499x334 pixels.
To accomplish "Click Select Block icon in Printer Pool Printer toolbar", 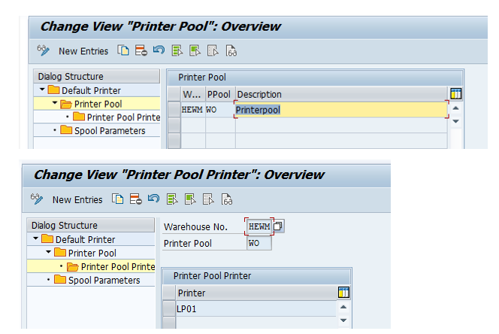I will (190, 199).
